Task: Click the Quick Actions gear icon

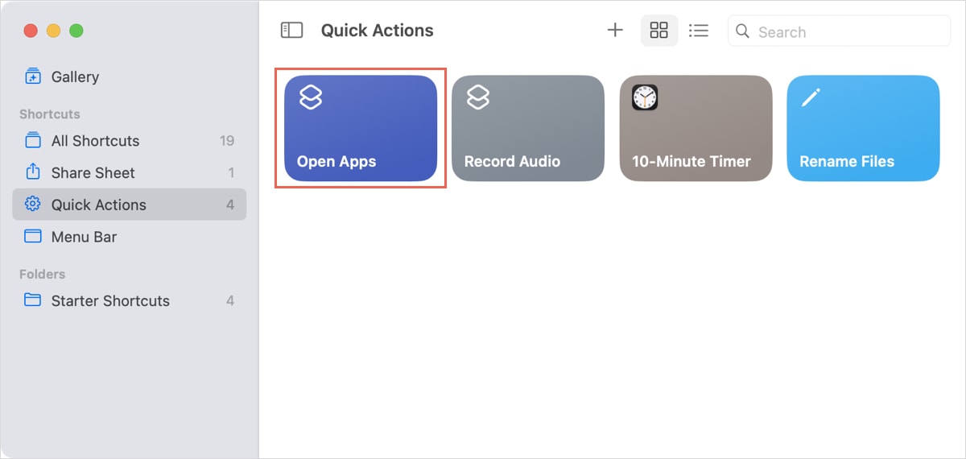Action: (x=33, y=205)
